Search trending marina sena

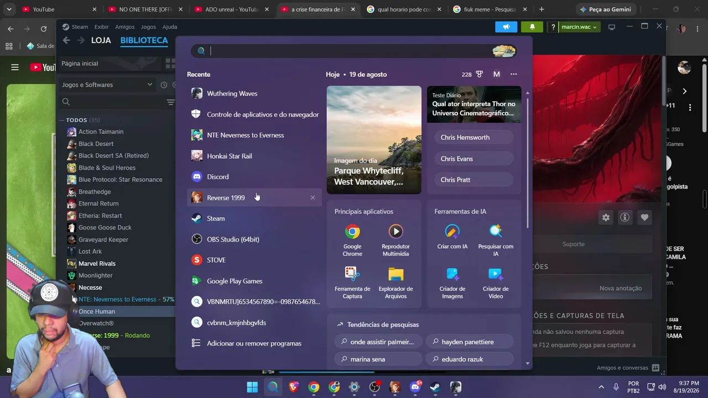(378, 359)
